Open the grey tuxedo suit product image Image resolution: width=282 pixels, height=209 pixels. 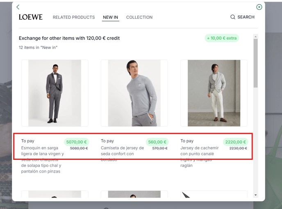coord(55,93)
